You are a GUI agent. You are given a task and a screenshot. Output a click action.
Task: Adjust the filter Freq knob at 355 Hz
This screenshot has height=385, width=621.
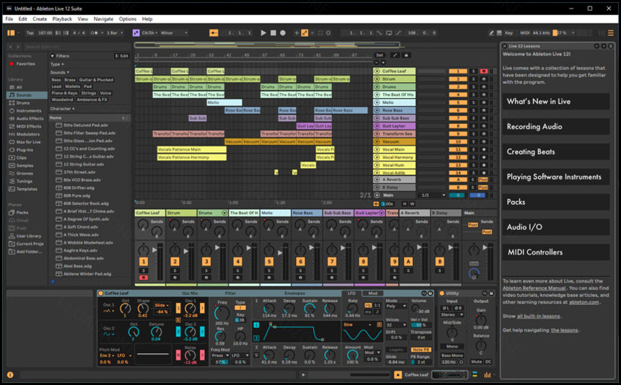coord(221,313)
